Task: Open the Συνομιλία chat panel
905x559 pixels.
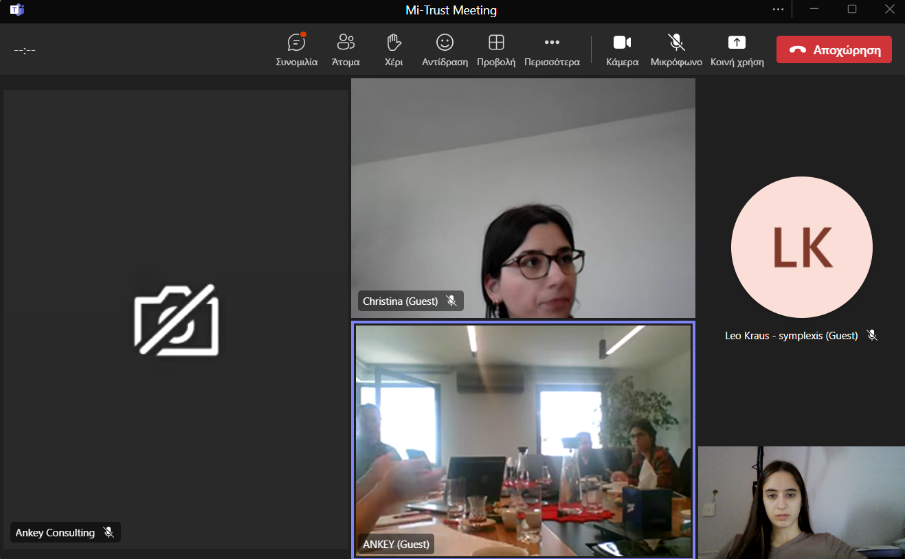Action: (x=296, y=43)
